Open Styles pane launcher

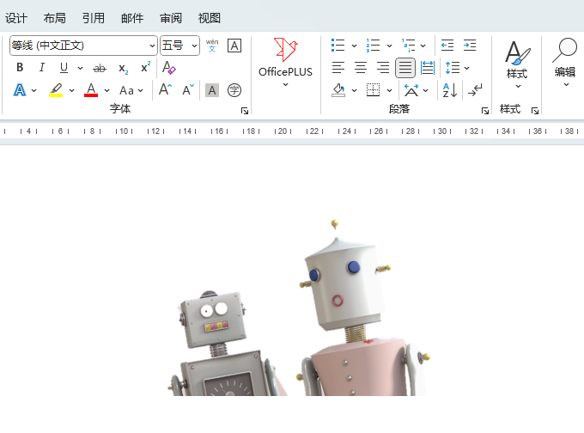535,111
